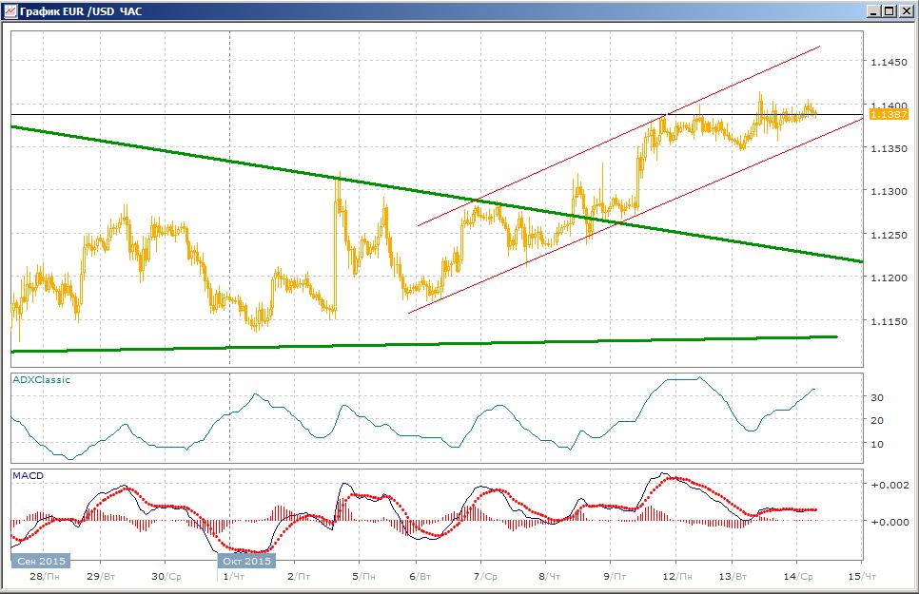Click the 1.1150 price level label
919x594 pixels.
[889, 321]
